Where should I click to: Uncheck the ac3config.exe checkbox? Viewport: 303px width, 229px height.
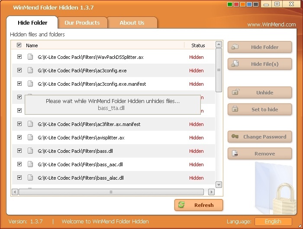(x=19, y=70)
